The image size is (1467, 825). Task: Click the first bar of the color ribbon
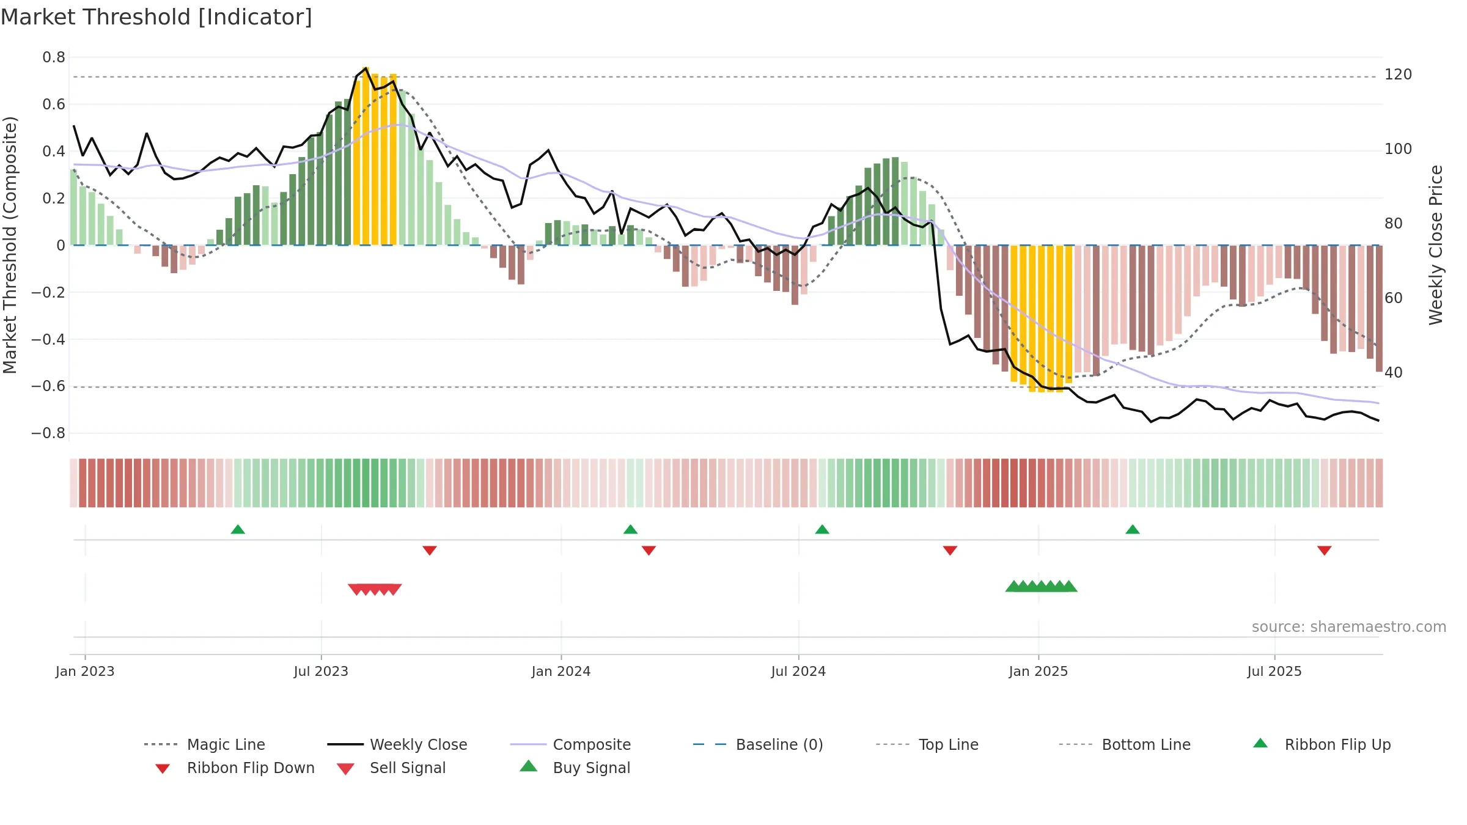pyautogui.click(x=74, y=483)
